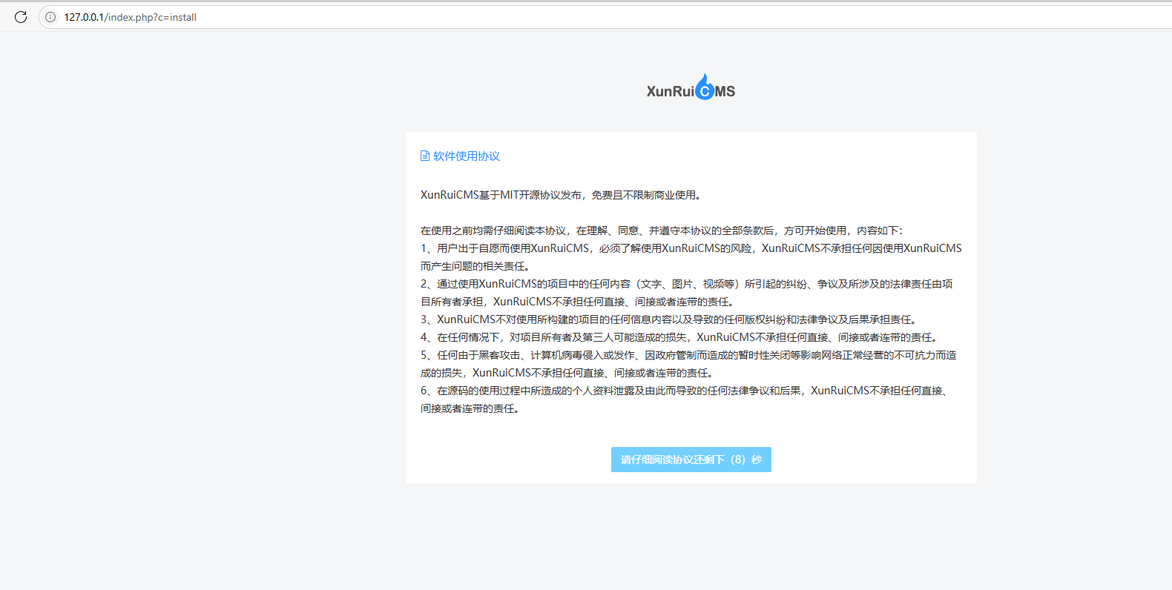
Task: Click the 软件使用协议 heading text
Action: (x=467, y=156)
